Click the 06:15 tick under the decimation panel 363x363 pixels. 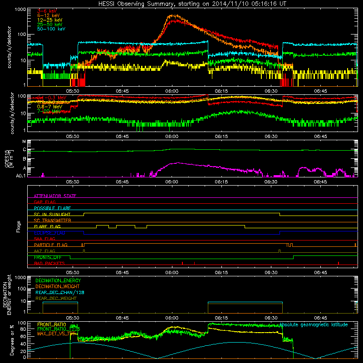click(221, 318)
